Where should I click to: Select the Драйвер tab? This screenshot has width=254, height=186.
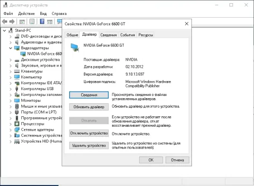[x=89, y=34]
